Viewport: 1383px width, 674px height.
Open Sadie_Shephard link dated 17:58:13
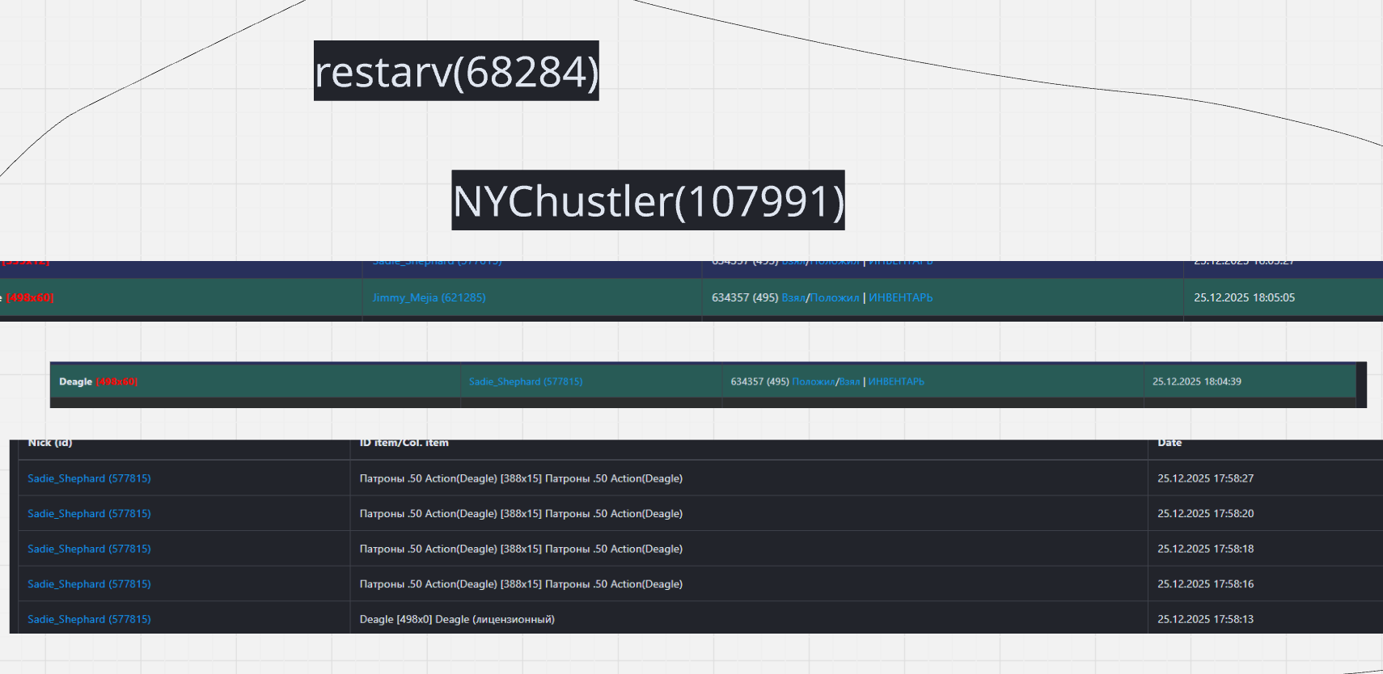pos(89,620)
